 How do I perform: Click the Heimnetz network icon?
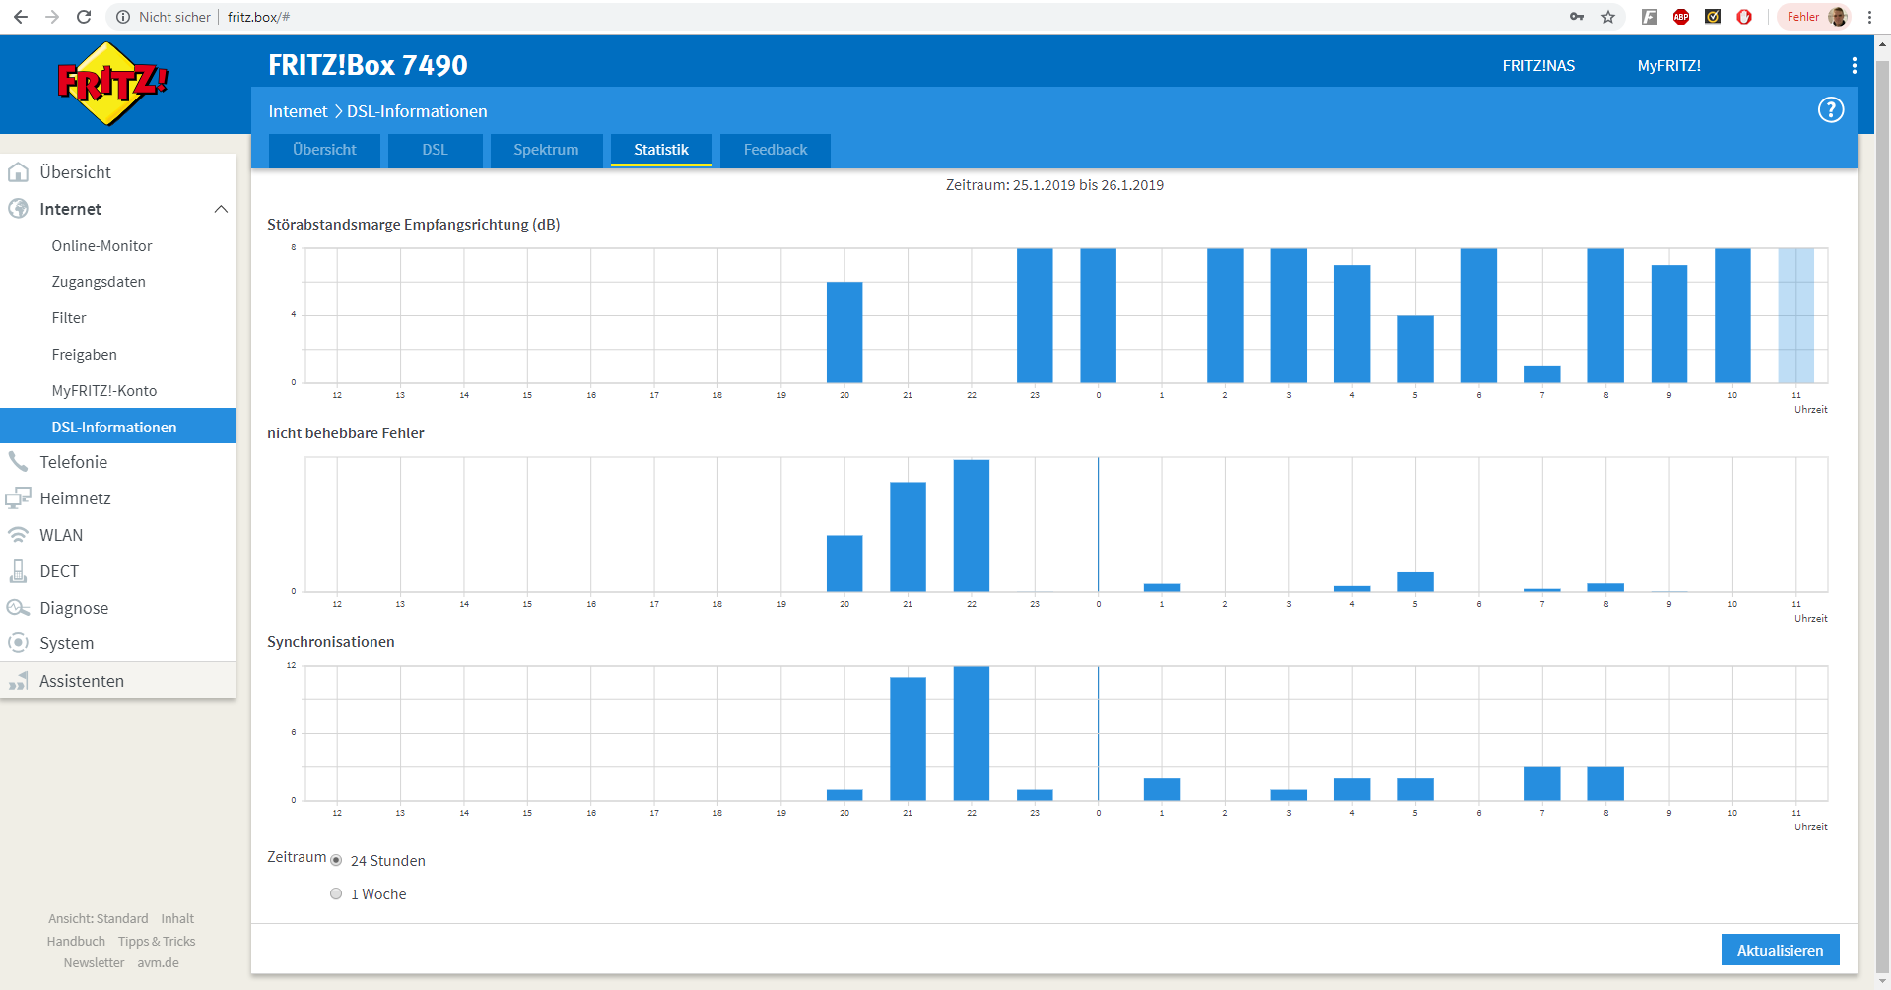pos(18,498)
